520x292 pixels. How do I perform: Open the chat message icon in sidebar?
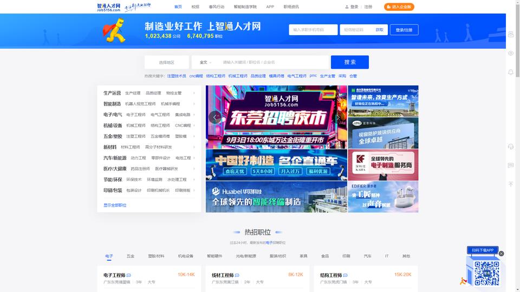click(511, 165)
